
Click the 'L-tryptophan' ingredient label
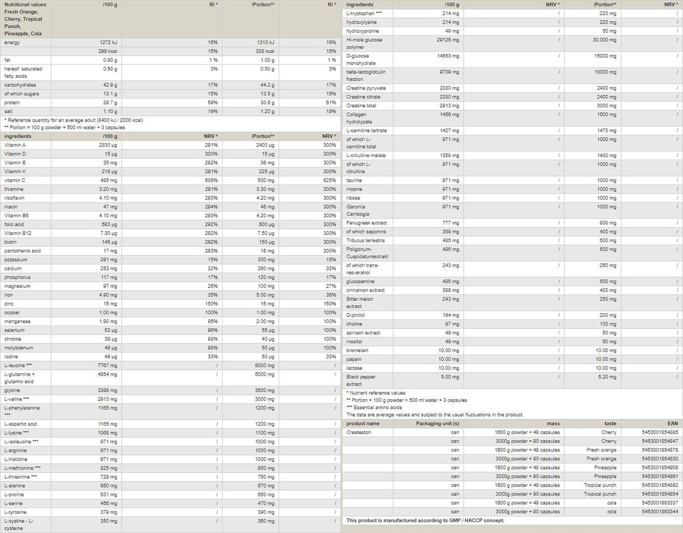(x=365, y=13)
